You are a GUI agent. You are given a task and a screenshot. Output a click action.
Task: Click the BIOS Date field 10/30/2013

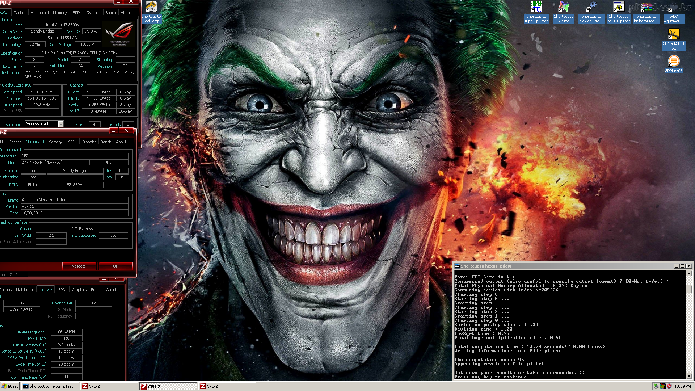click(x=75, y=213)
